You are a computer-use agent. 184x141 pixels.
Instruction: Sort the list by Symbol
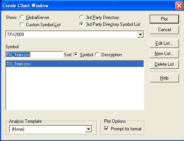(x=76, y=54)
